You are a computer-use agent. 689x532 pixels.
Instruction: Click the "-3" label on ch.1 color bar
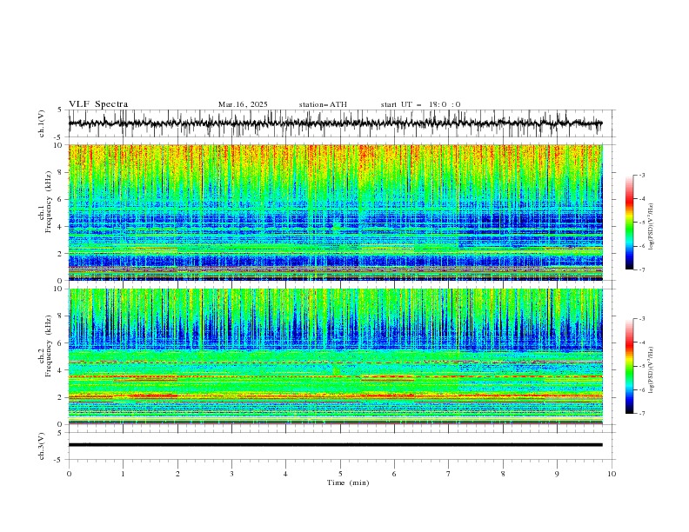pos(642,175)
